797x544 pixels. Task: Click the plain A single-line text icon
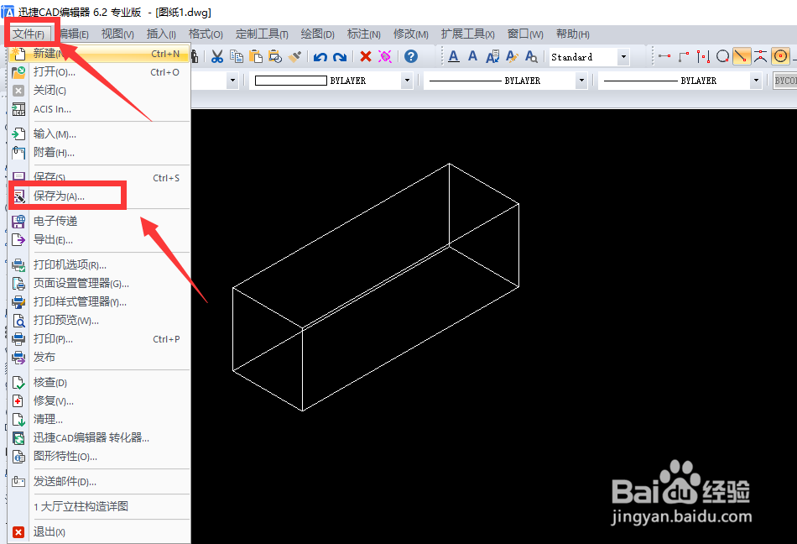[x=472, y=56]
